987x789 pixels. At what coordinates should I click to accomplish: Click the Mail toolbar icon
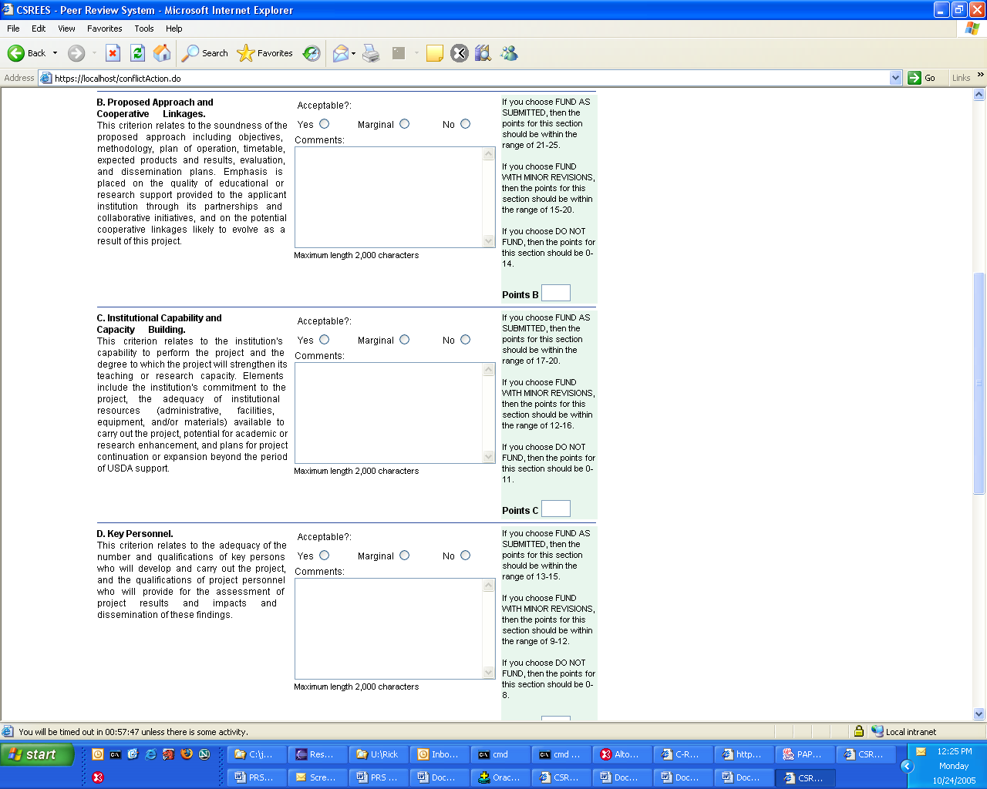pyautogui.click(x=340, y=53)
